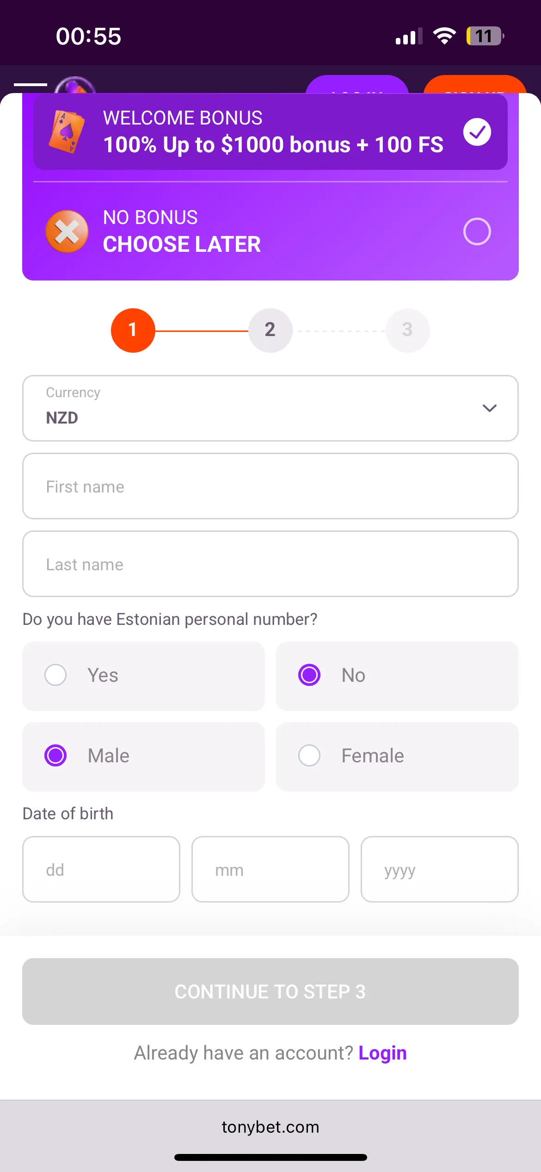Focus the First name field
Viewport: 541px width, 1172px height.
click(x=270, y=486)
